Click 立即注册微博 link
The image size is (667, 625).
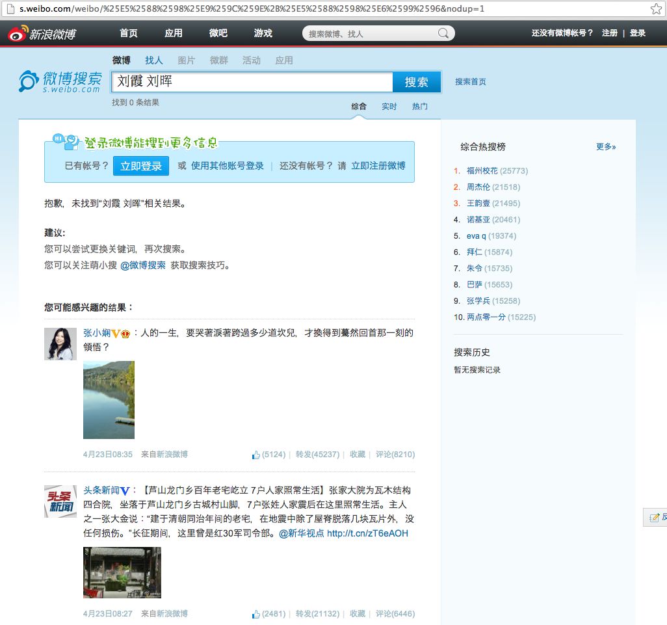378,165
